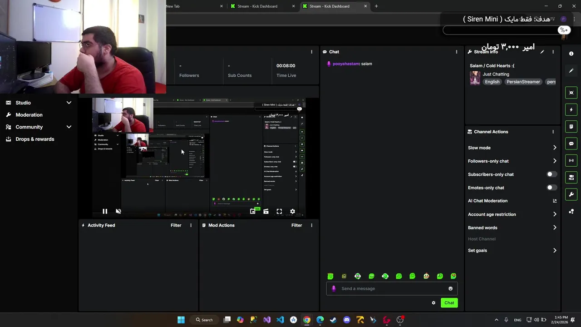Open the emote picker in chat input
This screenshot has height=327, width=581.
450,288
